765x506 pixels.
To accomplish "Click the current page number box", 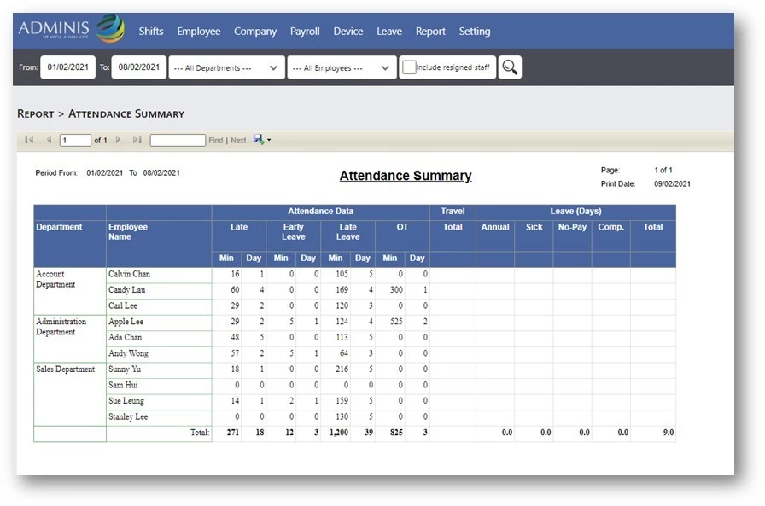I will pos(75,141).
